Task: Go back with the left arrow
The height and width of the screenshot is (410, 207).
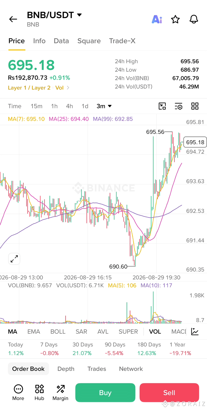Action: coord(13,19)
